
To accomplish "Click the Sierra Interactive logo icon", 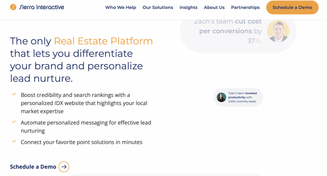I will (13, 7).
